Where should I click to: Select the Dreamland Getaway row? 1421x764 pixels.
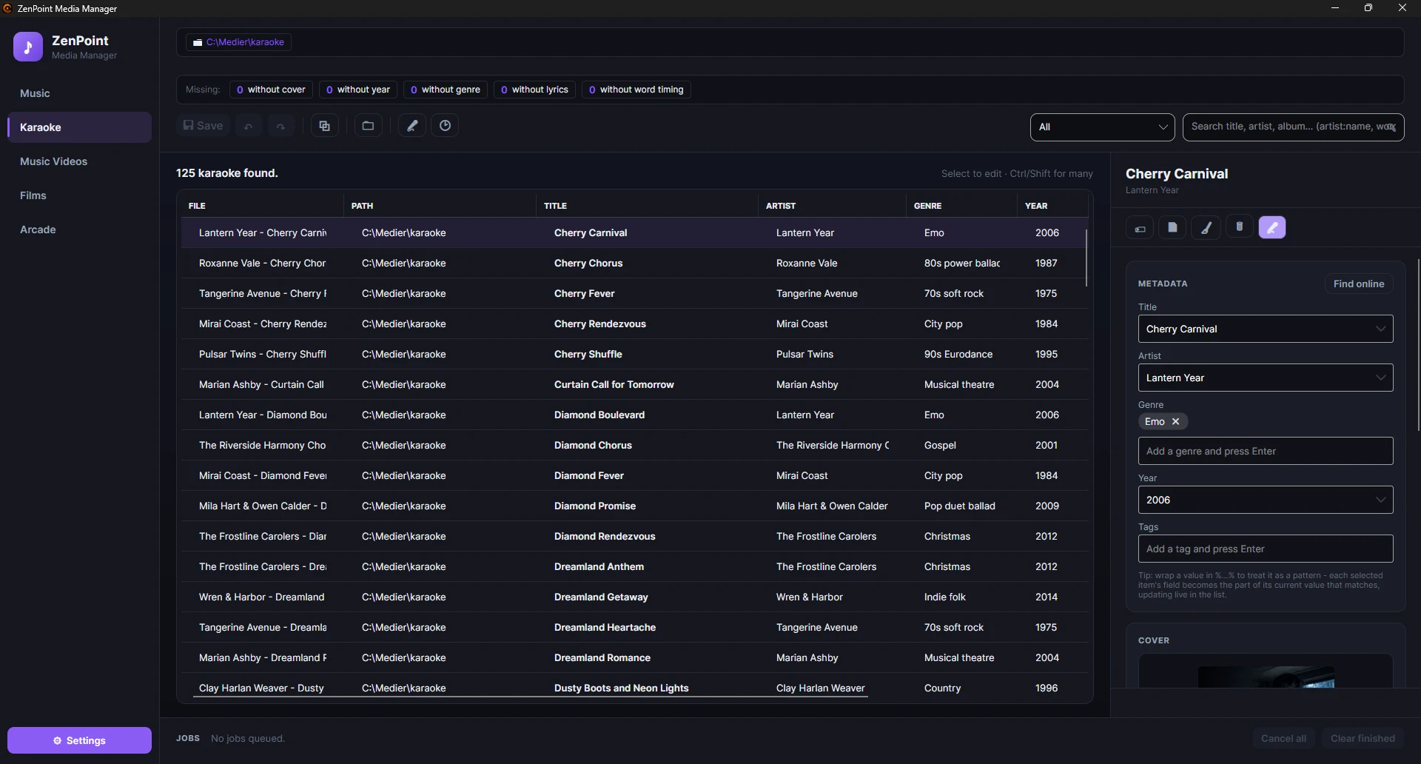pyautogui.click(x=634, y=597)
